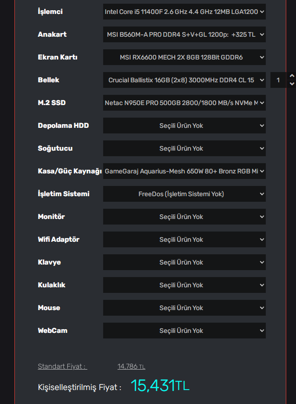Open the Kulaklık headset dropdown
The width and height of the screenshot is (296, 404).
point(184,285)
